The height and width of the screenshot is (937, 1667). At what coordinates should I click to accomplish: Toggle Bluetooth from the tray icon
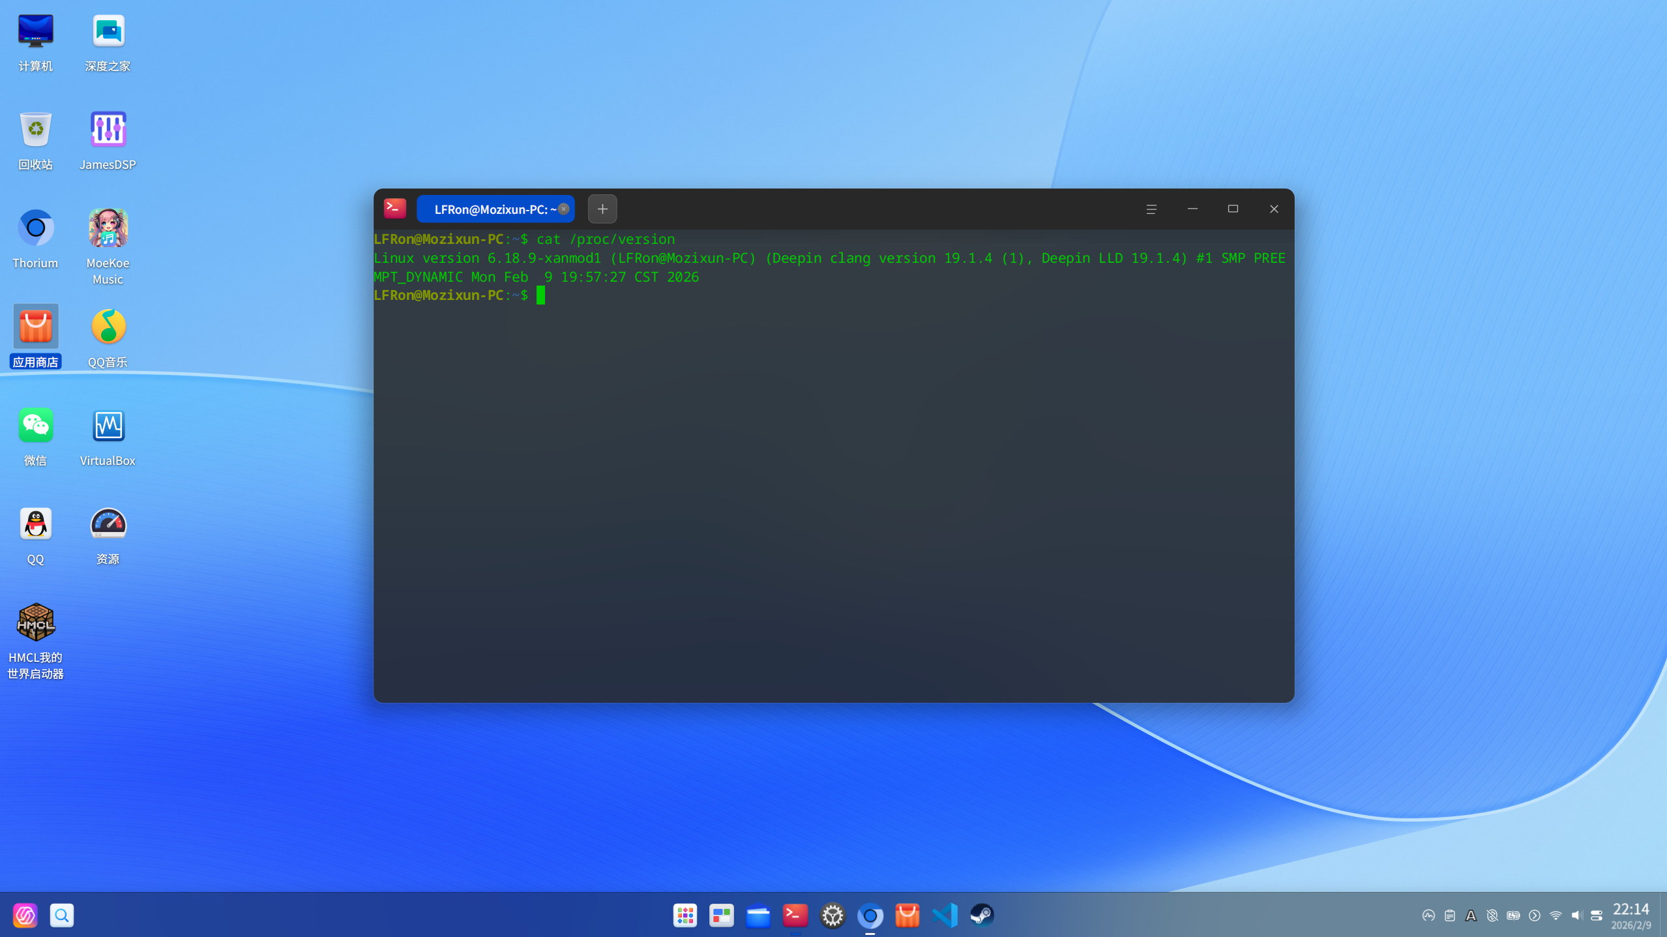point(1492,915)
